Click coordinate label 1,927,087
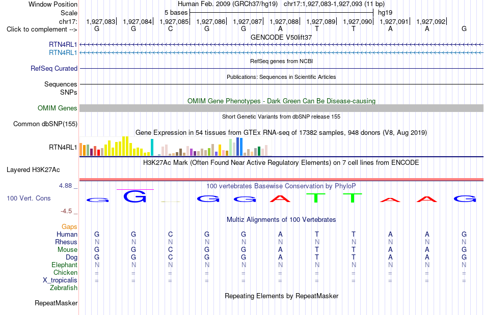This screenshot has height=315, width=484. point(248,21)
